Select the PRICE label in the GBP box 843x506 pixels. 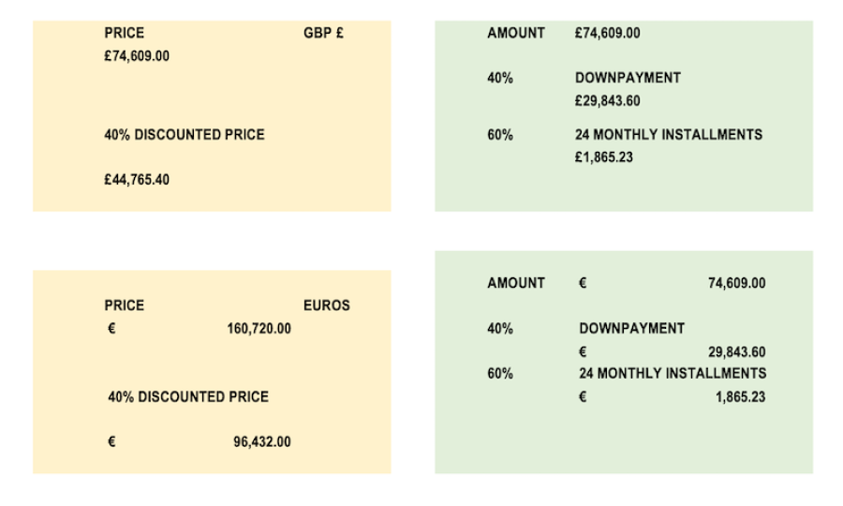tap(124, 33)
